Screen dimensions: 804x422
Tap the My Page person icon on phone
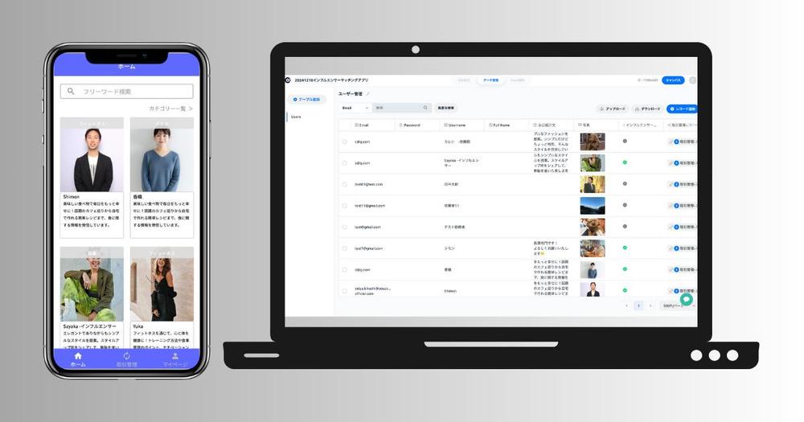coord(174,356)
